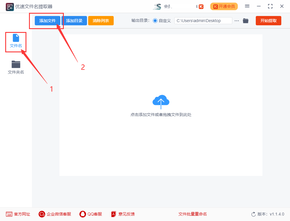Screen dimensions: 290x221
Task: Open the app logo icon top left
Action: tap(10, 6)
